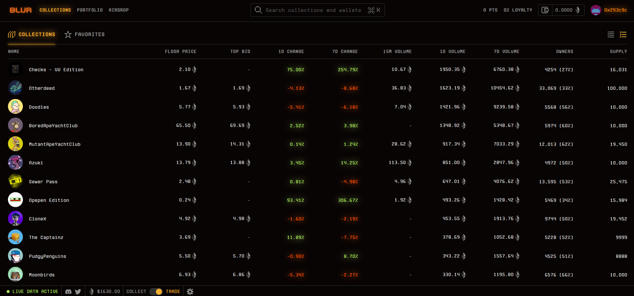Open the CloneX collection avatar
This screenshot has height=296, width=634.
click(x=15, y=218)
